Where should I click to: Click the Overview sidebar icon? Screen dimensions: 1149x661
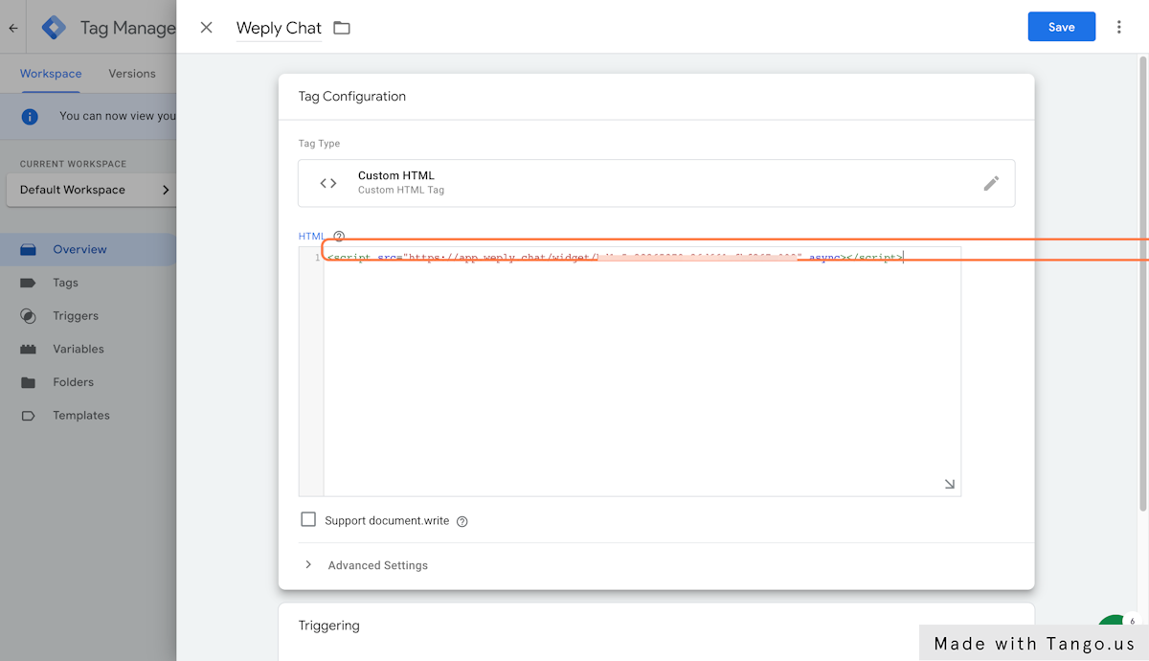28,249
